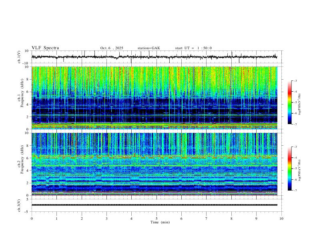Click the -7 tick on ch.1 colorbar
Image resolution: width=317 pixels, height=245 pixels.
click(x=295, y=125)
